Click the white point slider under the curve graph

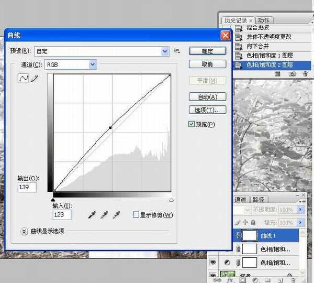pyautogui.click(x=171, y=200)
